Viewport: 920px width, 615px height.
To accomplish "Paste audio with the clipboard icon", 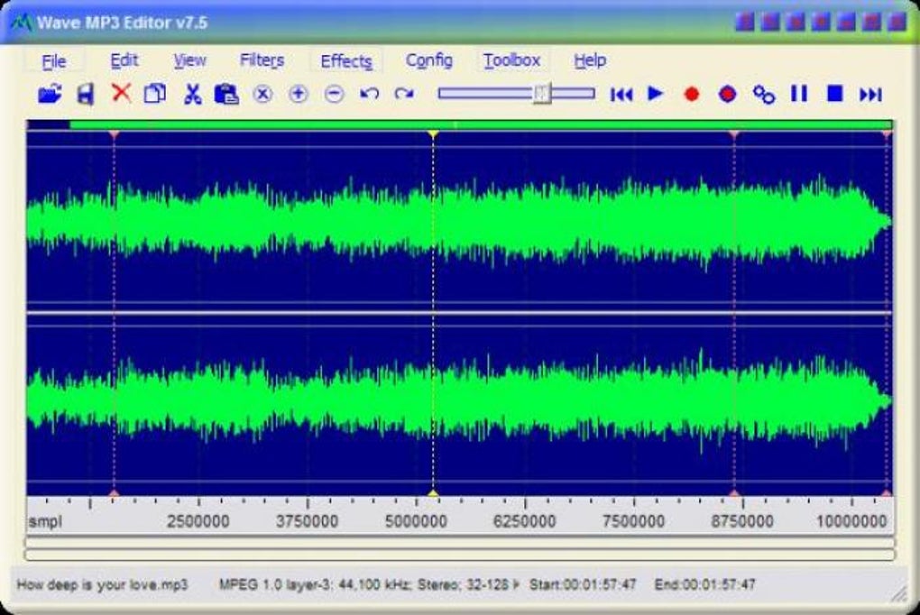I will pyautogui.click(x=226, y=94).
